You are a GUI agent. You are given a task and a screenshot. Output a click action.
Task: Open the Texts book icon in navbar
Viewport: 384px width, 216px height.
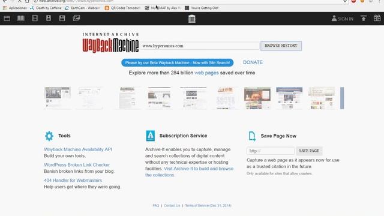pos(20,18)
